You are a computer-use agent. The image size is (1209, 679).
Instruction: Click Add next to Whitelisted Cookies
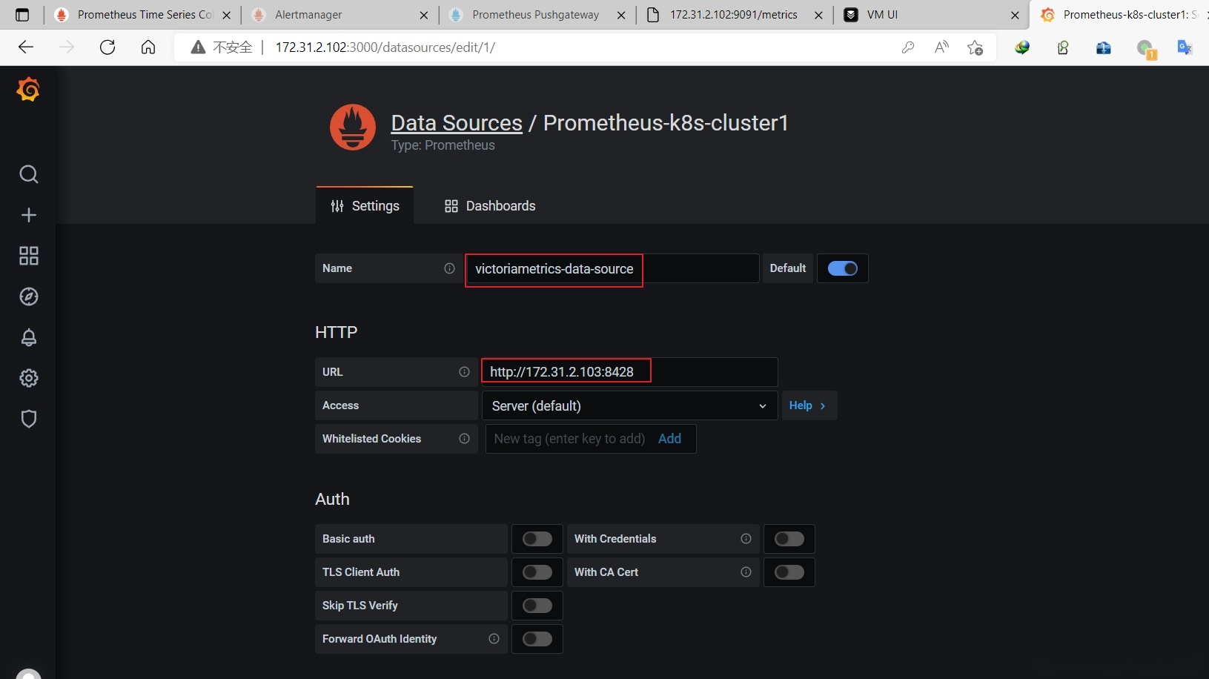[x=669, y=439]
